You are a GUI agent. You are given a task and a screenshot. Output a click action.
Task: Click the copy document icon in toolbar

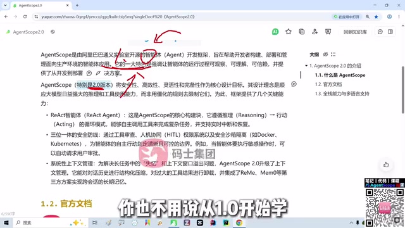(x=301, y=32)
